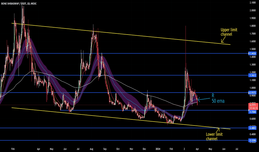Viewport: 259px width, 152px height.
Task: Click the 2024 year label on time axis
Action: coord(158,149)
